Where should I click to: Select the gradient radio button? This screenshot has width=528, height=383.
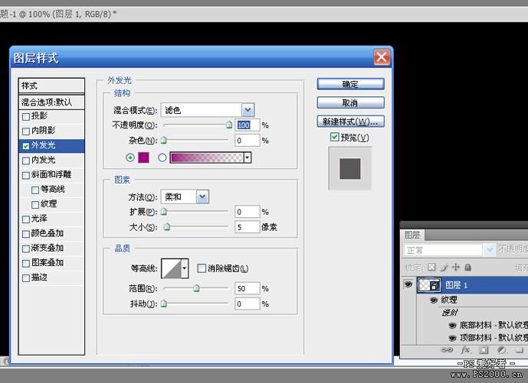[162, 157]
